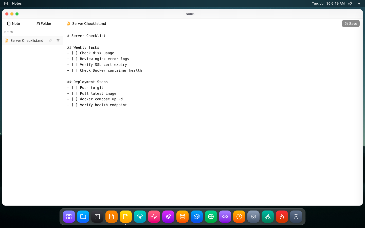Image resolution: width=365 pixels, height=228 pixels.
Task: Click the file icon beside the Server Checklist.md title
Action: (x=68, y=24)
